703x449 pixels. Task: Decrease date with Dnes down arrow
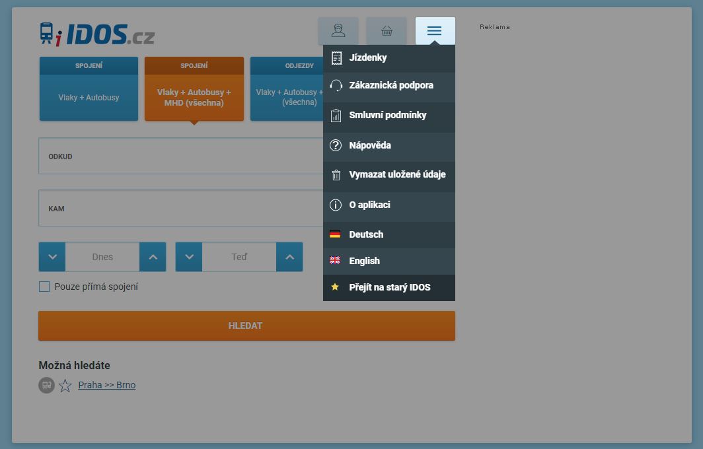click(53, 257)
